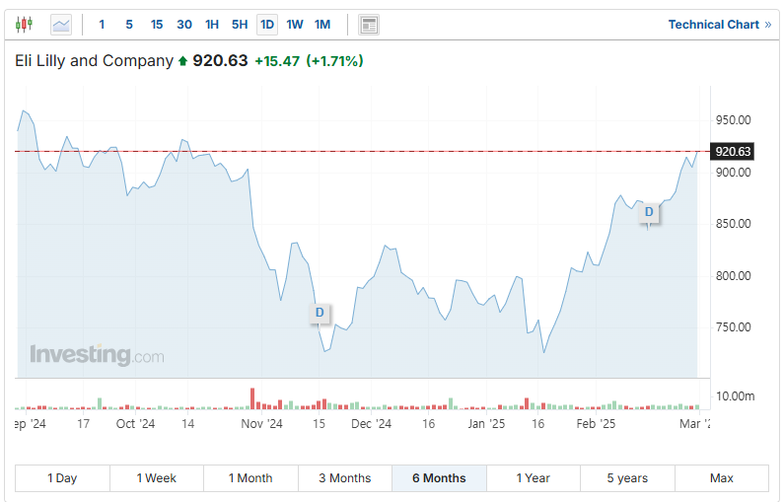
Task: Click the 10.00m volume axis label
Action: (735, 396)
